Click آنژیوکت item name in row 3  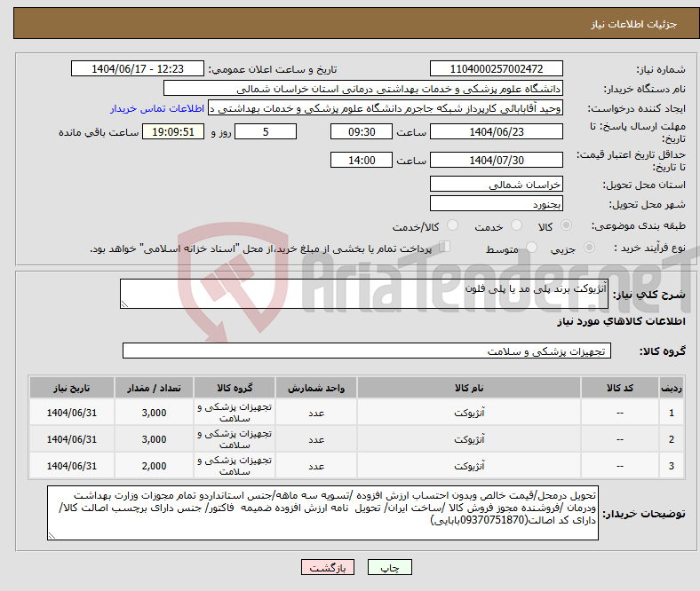click(x=469, y=466)
